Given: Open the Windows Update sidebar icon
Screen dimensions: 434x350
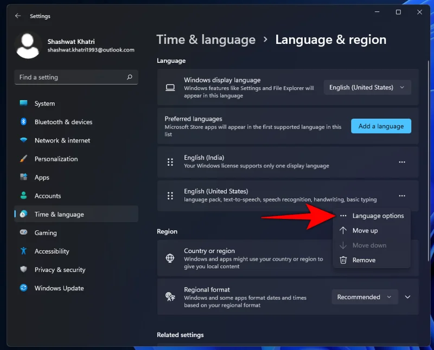Looking at the screenshot, I should tap(24, 288).
